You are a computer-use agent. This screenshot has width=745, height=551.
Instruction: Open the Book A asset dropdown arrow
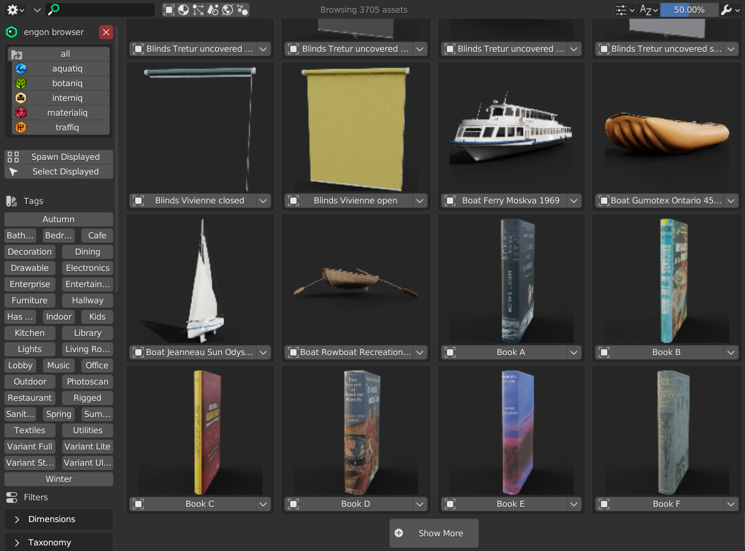574,352
